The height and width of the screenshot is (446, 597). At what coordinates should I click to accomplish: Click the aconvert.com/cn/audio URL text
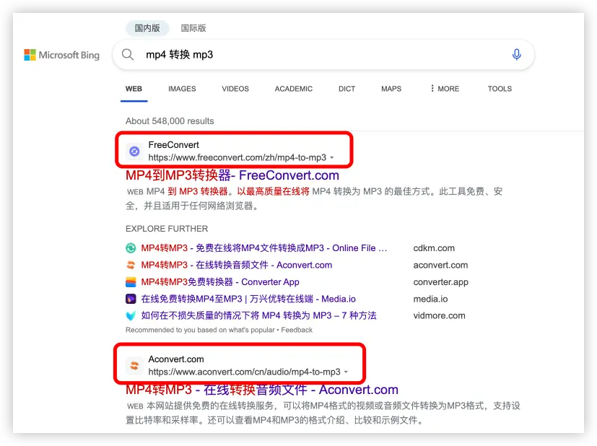tap(245, 372)
